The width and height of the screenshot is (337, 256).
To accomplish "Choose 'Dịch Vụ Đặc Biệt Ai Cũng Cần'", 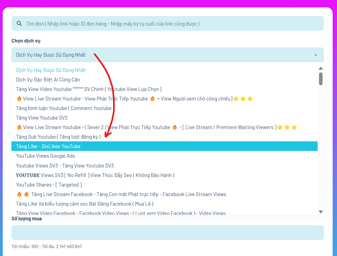I will (48, 80).
